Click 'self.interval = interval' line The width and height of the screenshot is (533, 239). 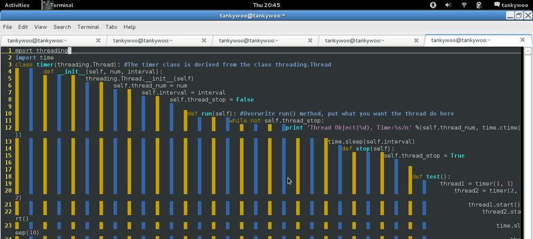click(x=183, y=93)
